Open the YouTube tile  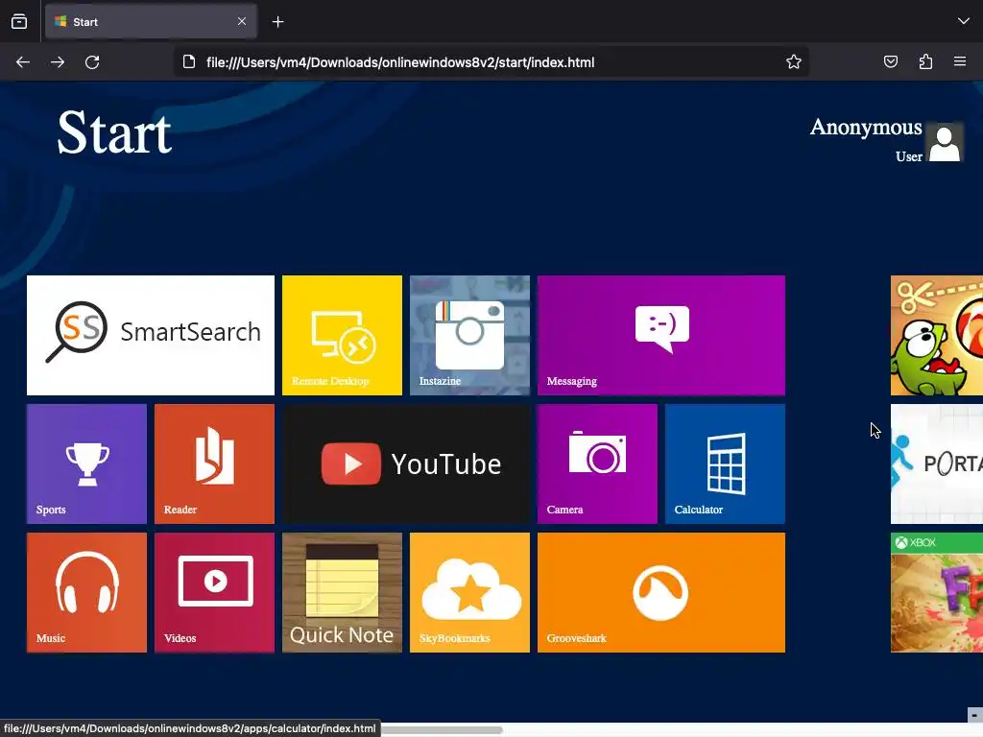406,464
